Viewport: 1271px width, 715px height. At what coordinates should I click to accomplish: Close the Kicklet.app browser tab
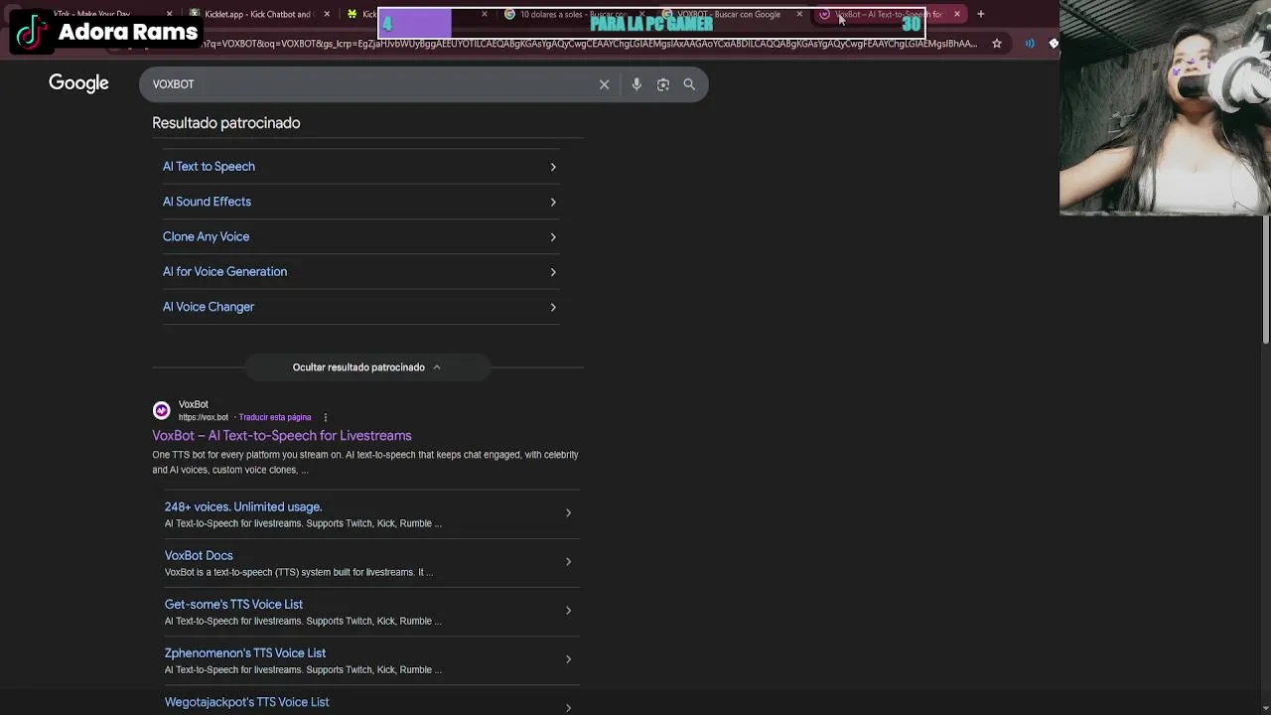pyautogui.click(x=327, y=14)
